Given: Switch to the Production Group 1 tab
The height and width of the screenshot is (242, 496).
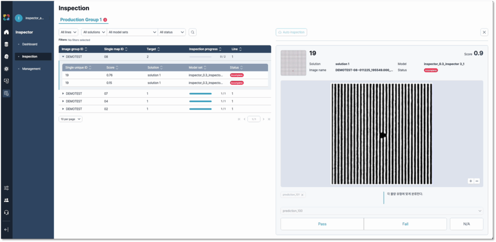Looking at the screenshot, I should [x=81, y=20].
